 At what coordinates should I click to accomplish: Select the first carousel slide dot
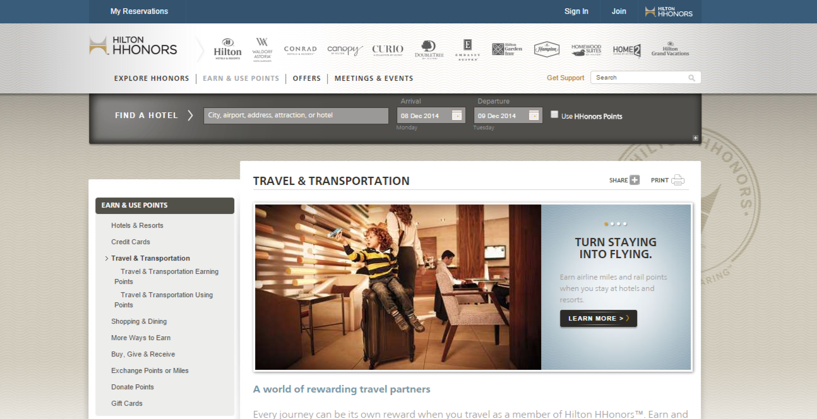click(607, 223)
